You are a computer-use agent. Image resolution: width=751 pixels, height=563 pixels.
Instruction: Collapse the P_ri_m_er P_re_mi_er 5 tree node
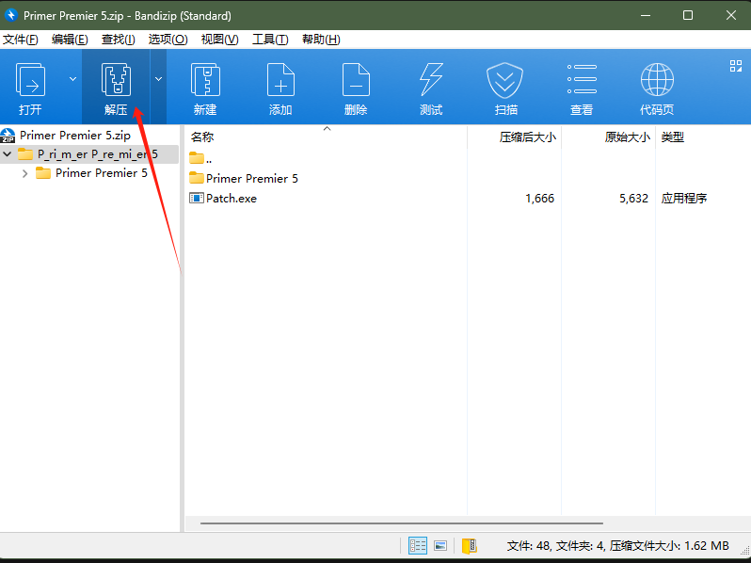[8, 154]
